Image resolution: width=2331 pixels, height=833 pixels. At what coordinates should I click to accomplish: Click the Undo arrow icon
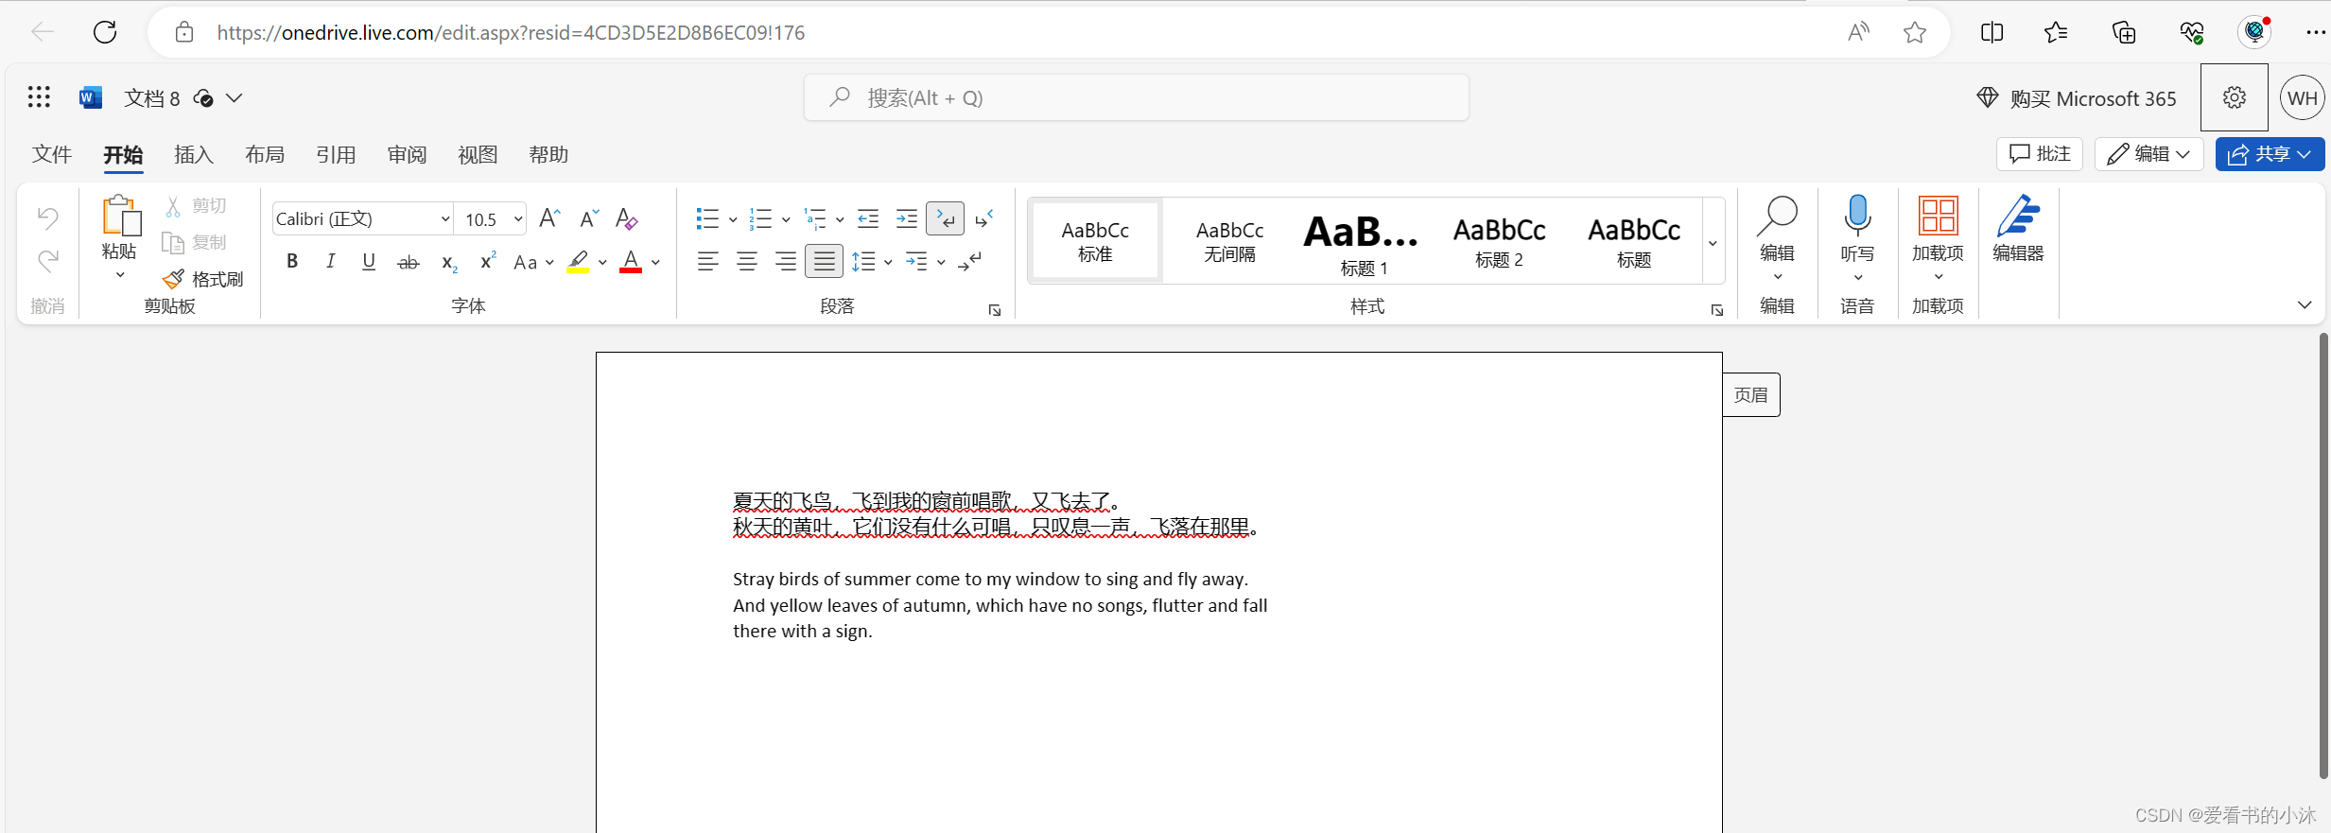pyautogui.click(x=47, y=218)
